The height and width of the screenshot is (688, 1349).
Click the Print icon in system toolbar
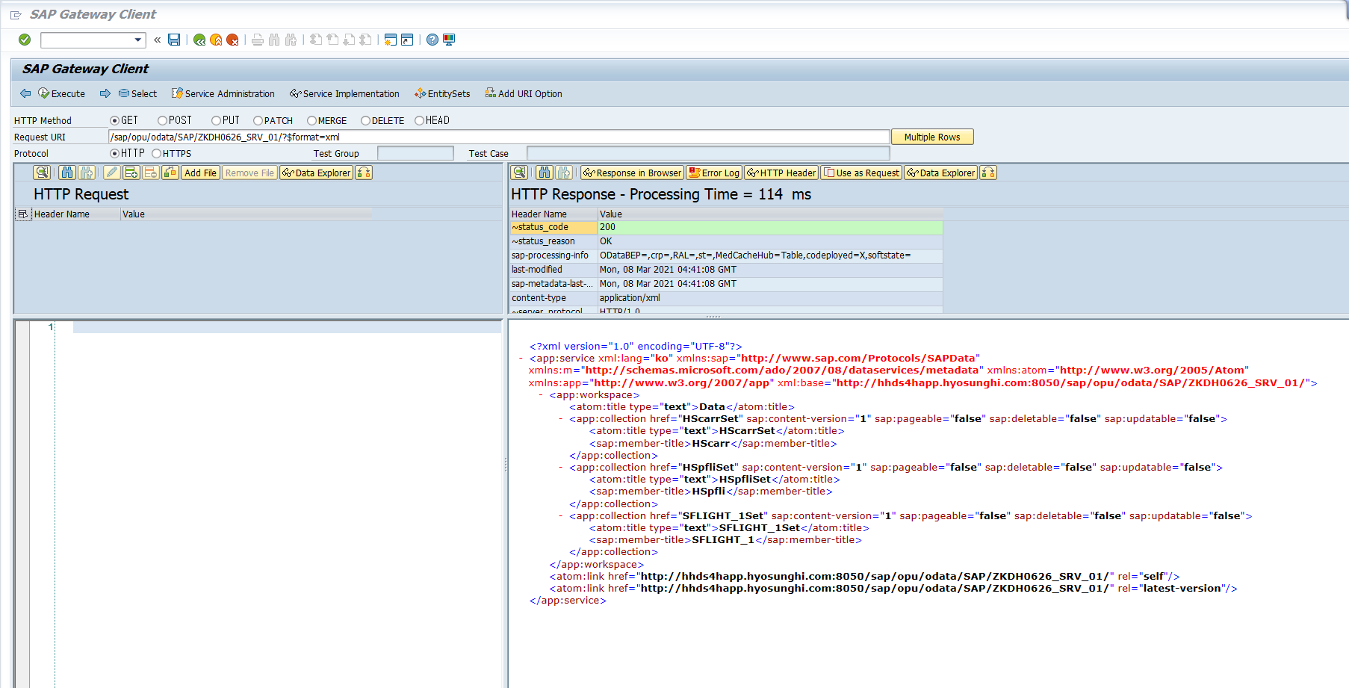[x=258, y=40]
